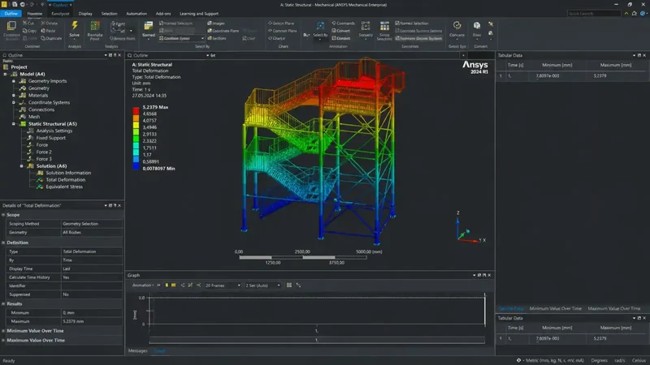The image size is (650, 365).
Task: Open the 20 Frames dropdown
Action: coord(223,286)
